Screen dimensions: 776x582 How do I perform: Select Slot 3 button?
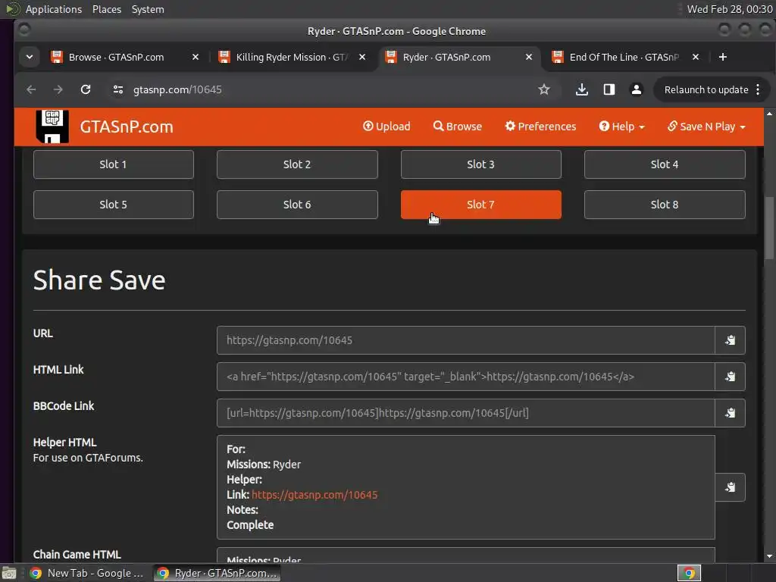(x=481, y=164)
